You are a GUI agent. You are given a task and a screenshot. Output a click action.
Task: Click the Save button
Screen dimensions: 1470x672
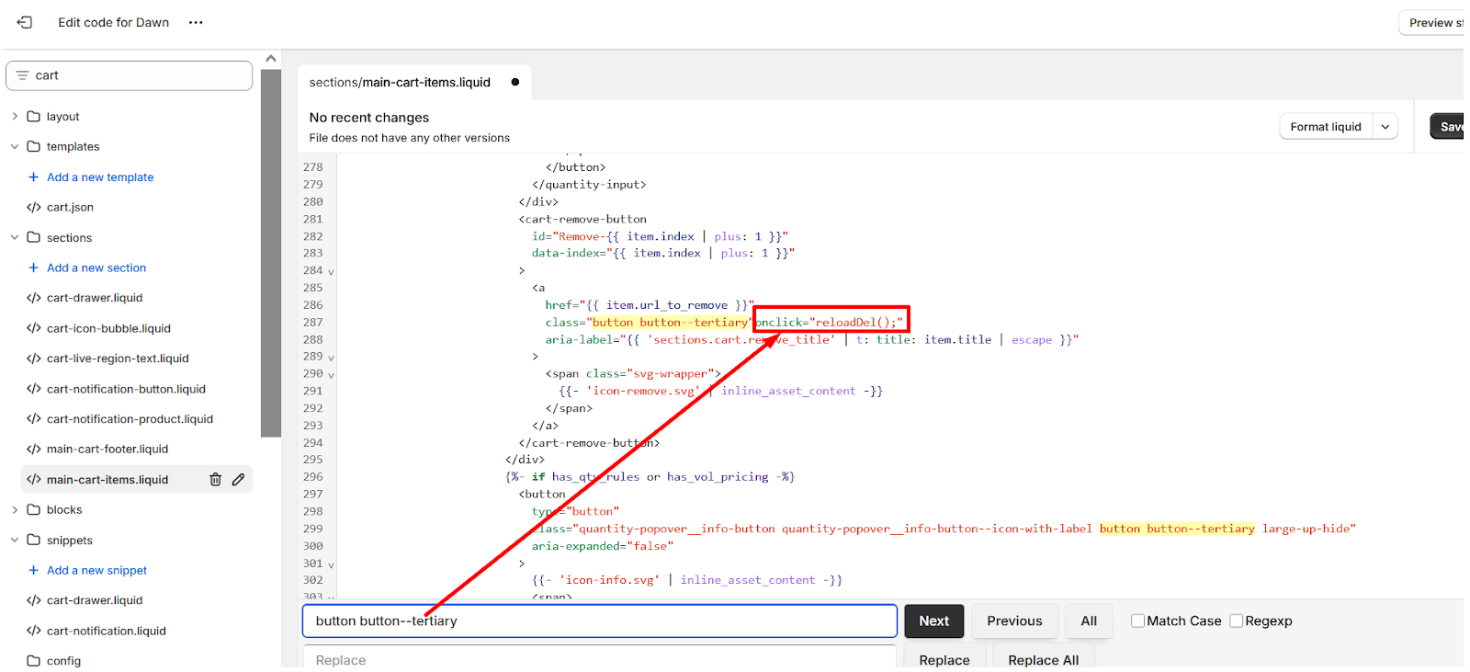pyautogui.click(x=1448, y=127)
